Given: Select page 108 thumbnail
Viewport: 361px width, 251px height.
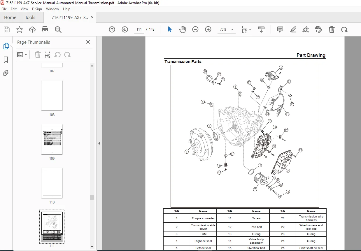Looking at the screenshot, I should [x=52, y=96].
